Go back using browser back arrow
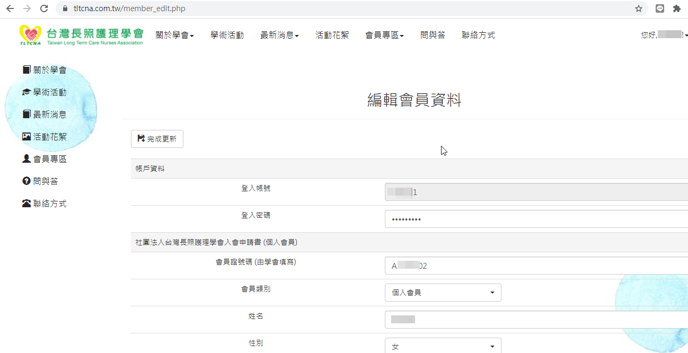This screenshot has height=353, width=688. click(x=10, y=8)
